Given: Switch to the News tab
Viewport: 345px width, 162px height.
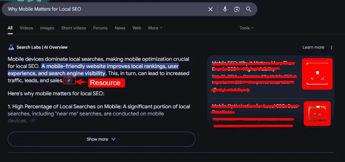Looking at the screenshot, I should click(120, 28).
